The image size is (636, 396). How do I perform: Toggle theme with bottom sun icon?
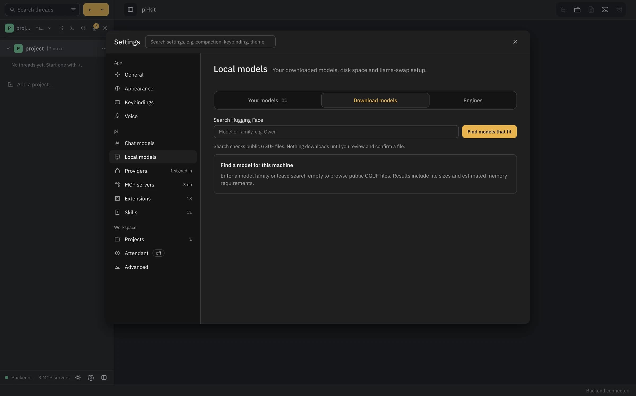click(x=78, y=378)
